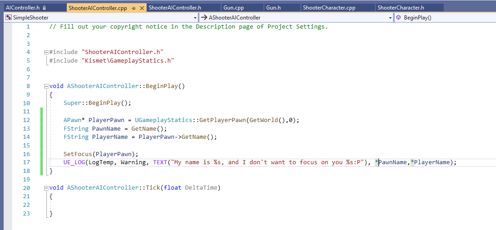Click UGameplayStatics on line 12
This screenshot has height=230, width=496.
point(163,120)
